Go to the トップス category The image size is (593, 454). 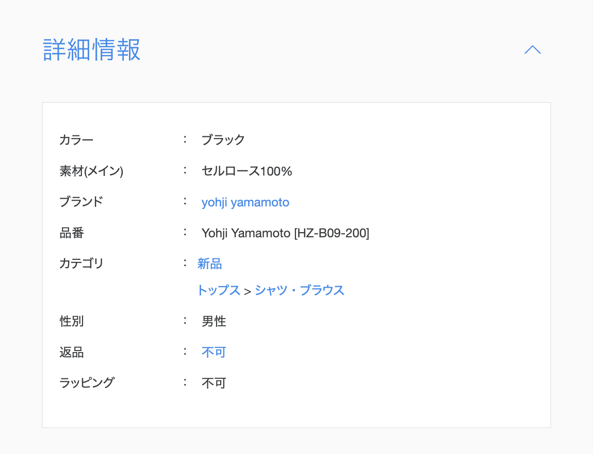point(219,290)
